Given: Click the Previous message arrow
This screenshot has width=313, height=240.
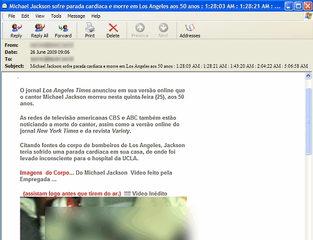Looking at the screenshot, I should [140, 30].
